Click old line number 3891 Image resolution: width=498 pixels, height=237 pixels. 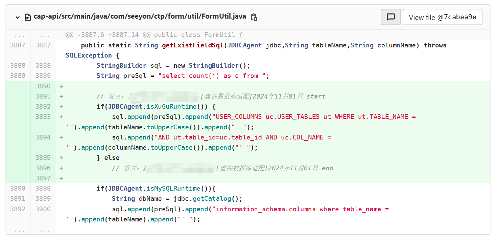(18, 198)
